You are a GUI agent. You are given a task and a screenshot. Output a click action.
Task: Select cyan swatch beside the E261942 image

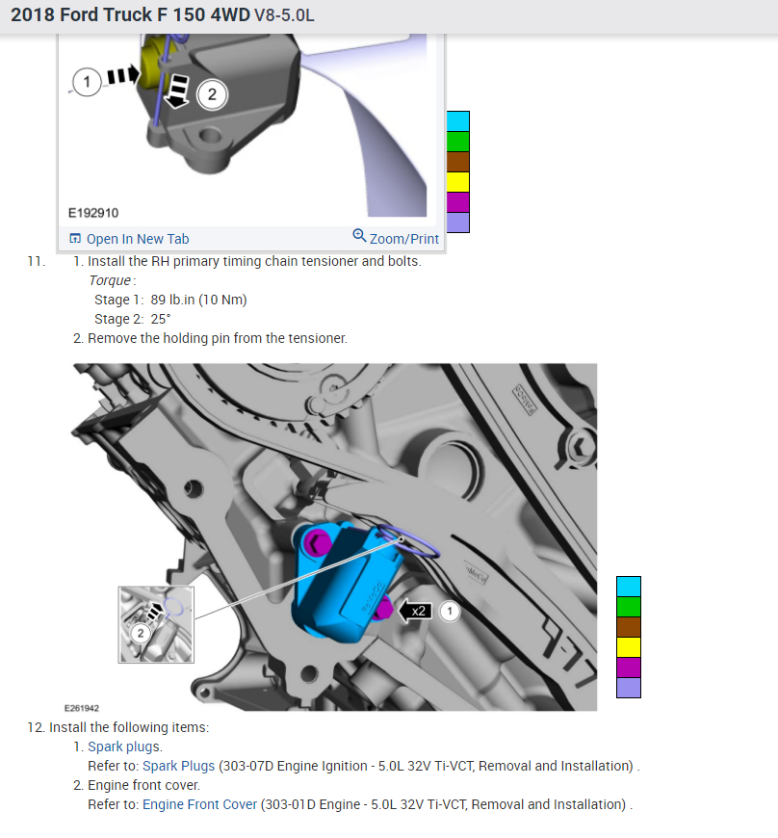point(629,587)
